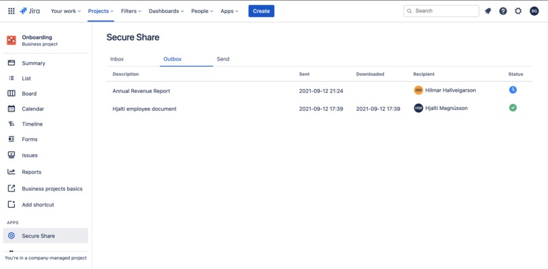Select the Hjalti employee document row text
Viewport: 548px width, 269px height.
coord(144,109)
